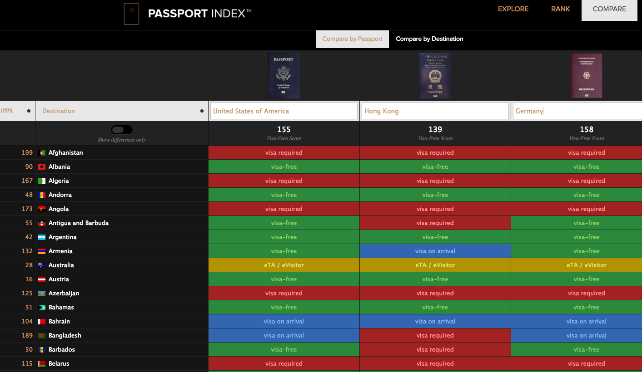Click Afghanistan destination name
This screenshot has height=372, width=642.
pyautogui.click(x=65, y=153)
